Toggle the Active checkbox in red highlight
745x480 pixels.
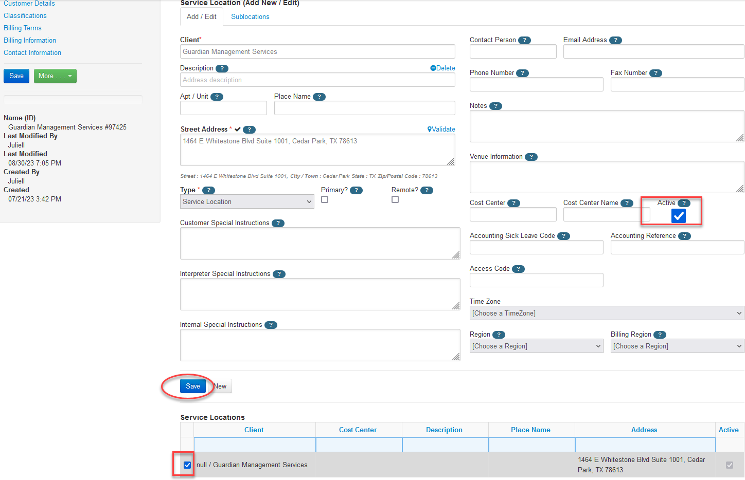coord(678,216)
